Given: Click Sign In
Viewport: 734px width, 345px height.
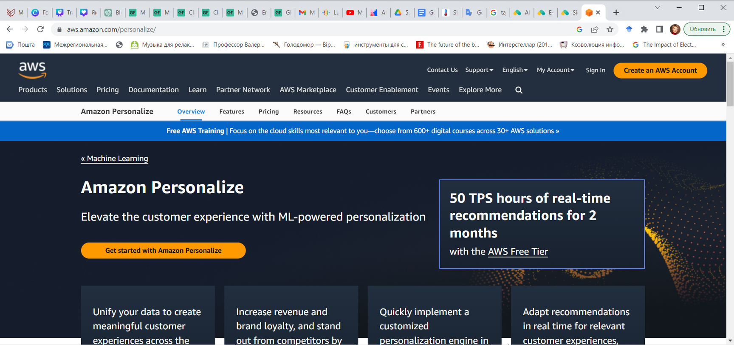Looking at the screenshot, I should click(x=596, y=71).
